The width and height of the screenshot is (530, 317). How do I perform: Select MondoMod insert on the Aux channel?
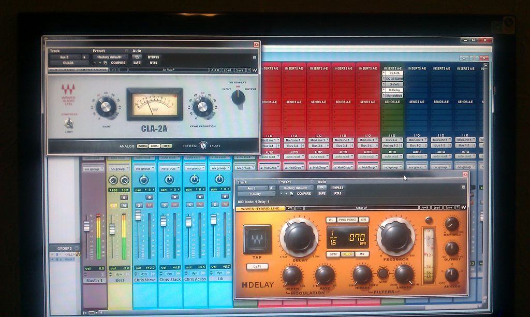coord(393,95)
